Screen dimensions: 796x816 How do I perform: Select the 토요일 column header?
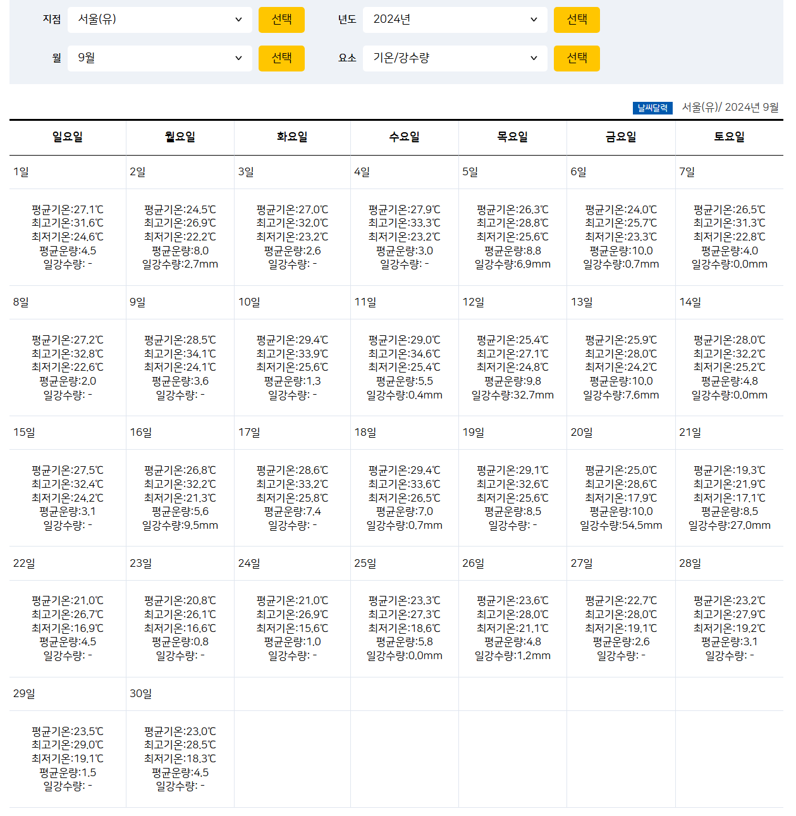(730, 137)
